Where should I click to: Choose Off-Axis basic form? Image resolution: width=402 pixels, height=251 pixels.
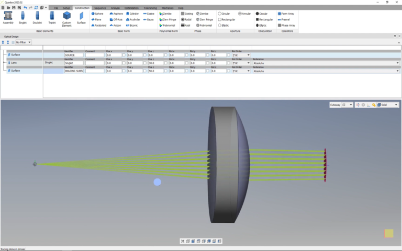116,19
